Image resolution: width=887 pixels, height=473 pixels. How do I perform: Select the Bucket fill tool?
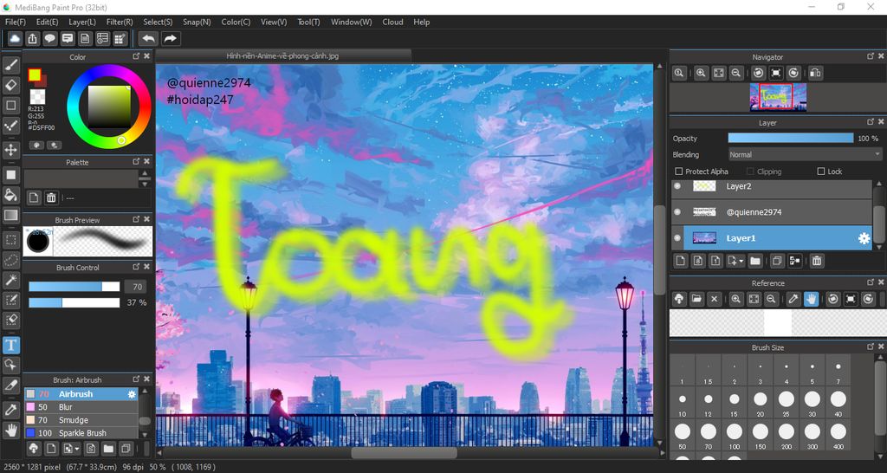point(10,195)
